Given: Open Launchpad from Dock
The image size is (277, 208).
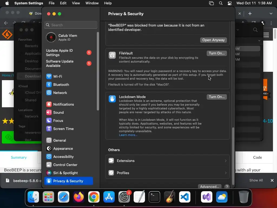Looking at the screenshot, I should click(x=48, y=197).
